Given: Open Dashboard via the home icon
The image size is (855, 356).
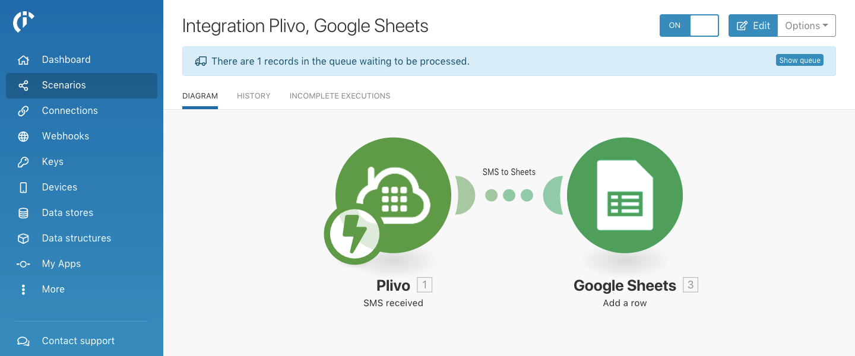Looking at the screenshot, I should [x=23, y=60].
